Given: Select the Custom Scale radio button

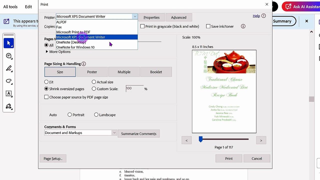Looking at the screenshot, I should pos(94,89).
